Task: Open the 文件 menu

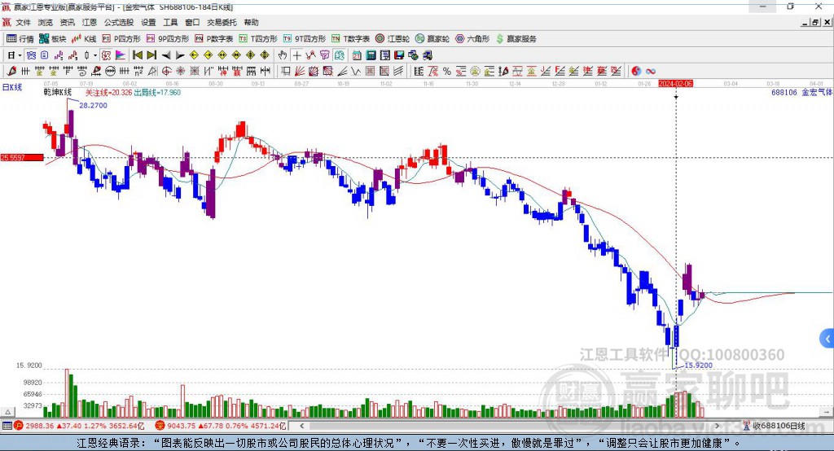Action: pyautogui.click(x=23, y=22)
